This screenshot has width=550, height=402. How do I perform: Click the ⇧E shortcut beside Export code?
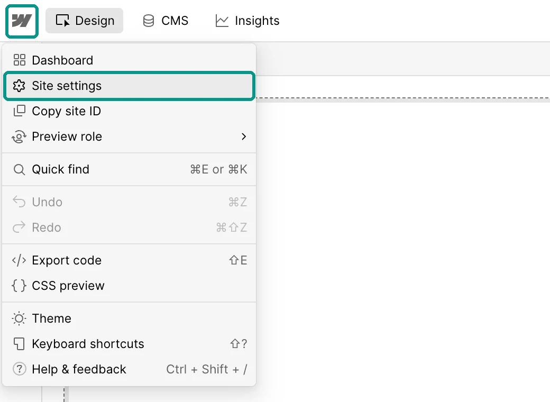coord(238,260)
